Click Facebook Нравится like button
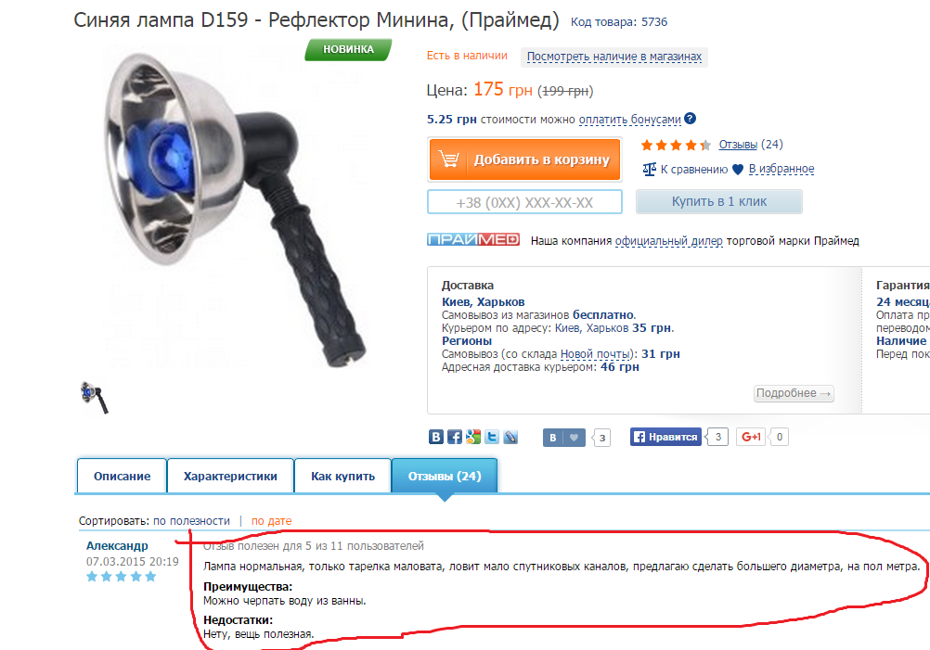The height and width of the screenshot is (650, 930). click(665, 437)
